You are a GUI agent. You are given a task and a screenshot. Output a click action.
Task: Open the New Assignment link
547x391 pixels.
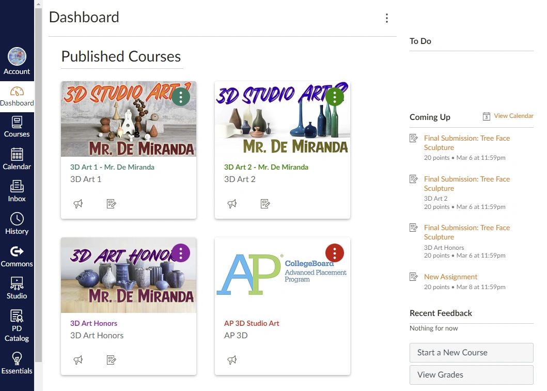pos(450,277)
